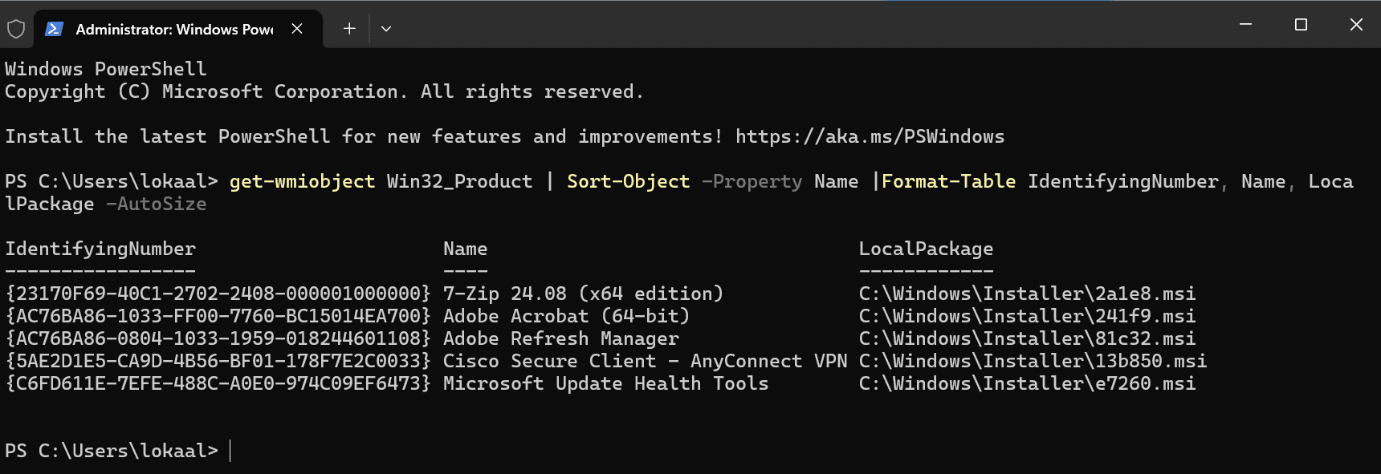Close the terminal window
1381x474 pixels.
(x=1356, y=25)
